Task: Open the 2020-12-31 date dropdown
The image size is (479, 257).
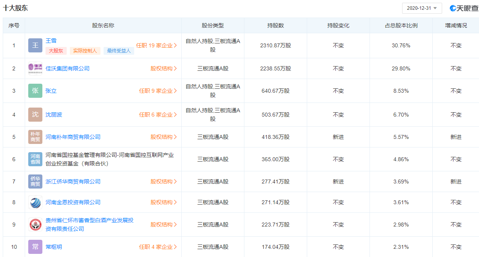Action: pos(422,8)
